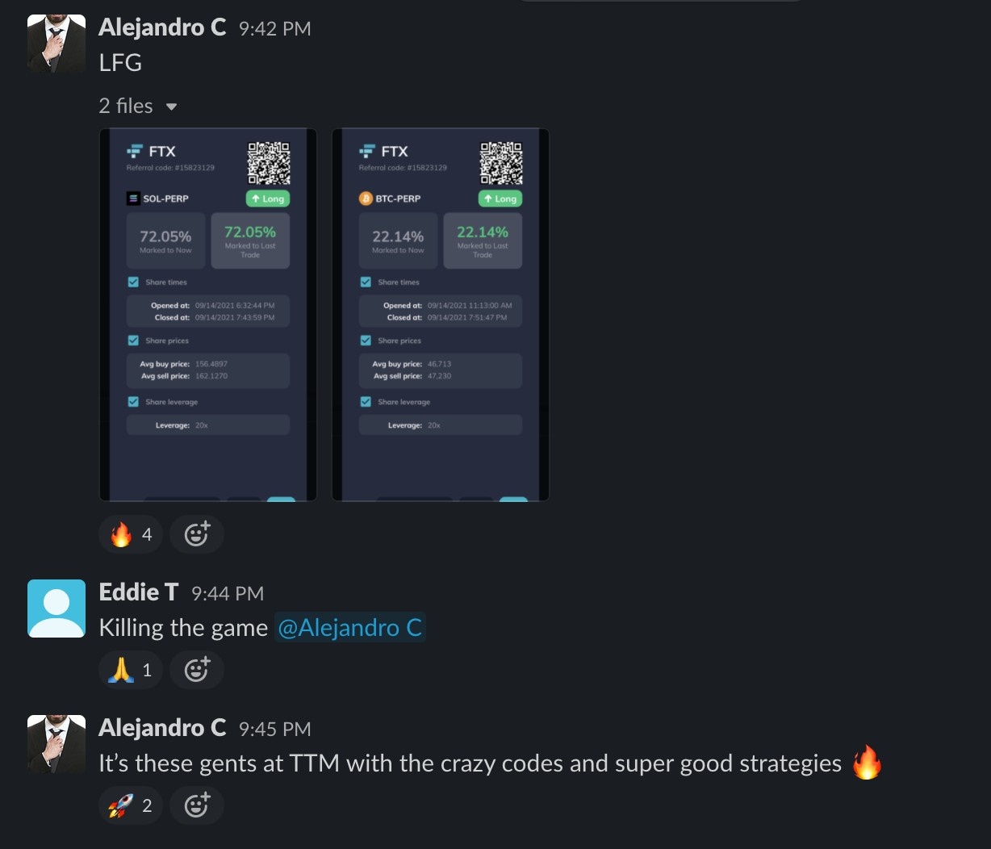The height and width of the screenshot is (849, 991).
Task: Open the BTC-PERP trade screenshot
Action: 441,315
